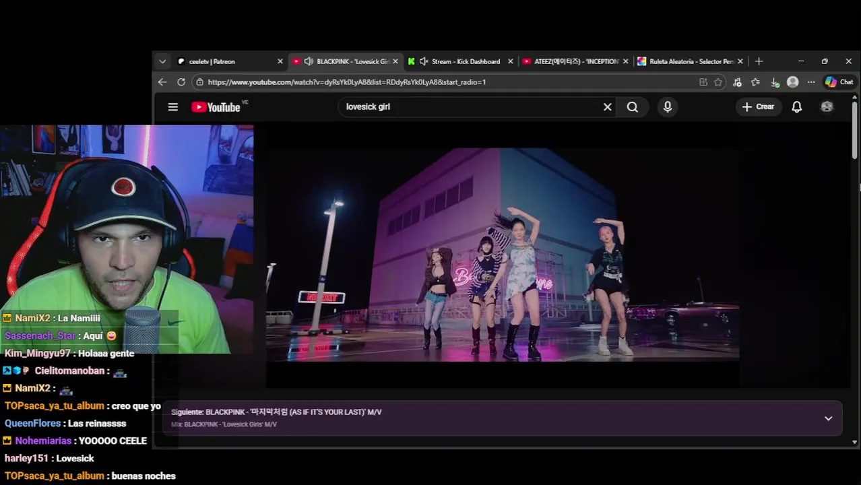Image resolution: width=861 pixels, height=485 pixels.
Task: Expand the tab search dropdown arrow
Action: 162,61
